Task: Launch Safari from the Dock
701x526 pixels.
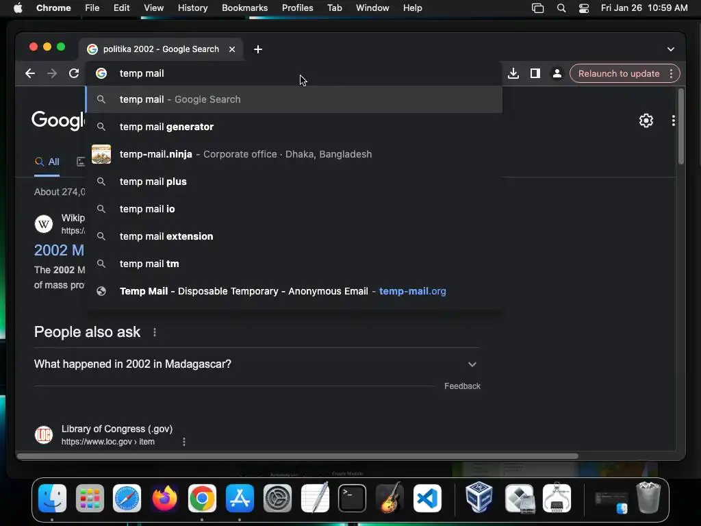Action: pyautogui.click(x=127, y=498)
